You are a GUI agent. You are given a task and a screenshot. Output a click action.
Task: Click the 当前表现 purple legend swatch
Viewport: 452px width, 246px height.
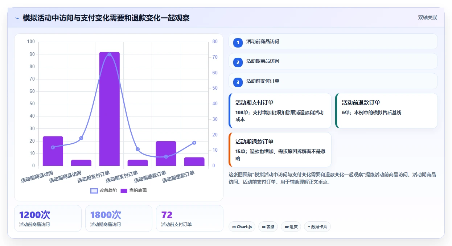[124, 190]
